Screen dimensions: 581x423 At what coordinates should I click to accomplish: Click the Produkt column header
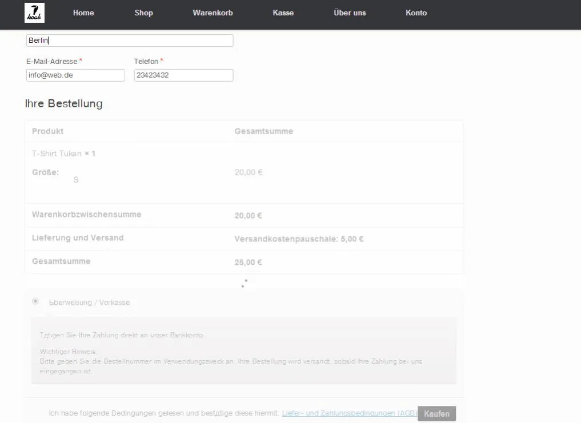click(48, 131)
